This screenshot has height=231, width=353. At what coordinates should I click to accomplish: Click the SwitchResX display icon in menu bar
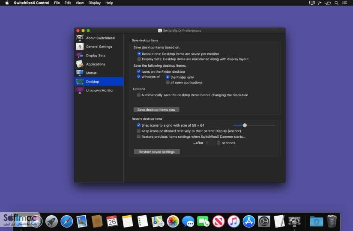pyautogui.click(x=312, y=3)
